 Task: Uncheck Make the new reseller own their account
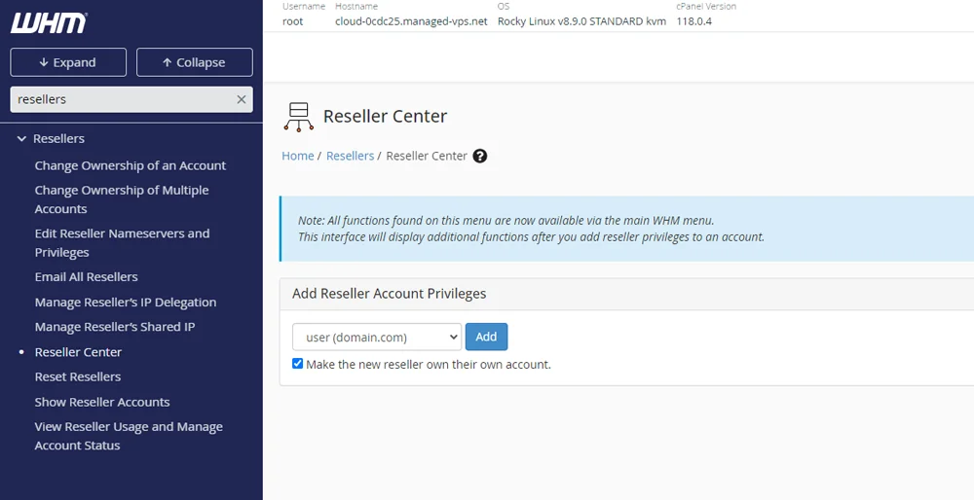tap(297, 364)
